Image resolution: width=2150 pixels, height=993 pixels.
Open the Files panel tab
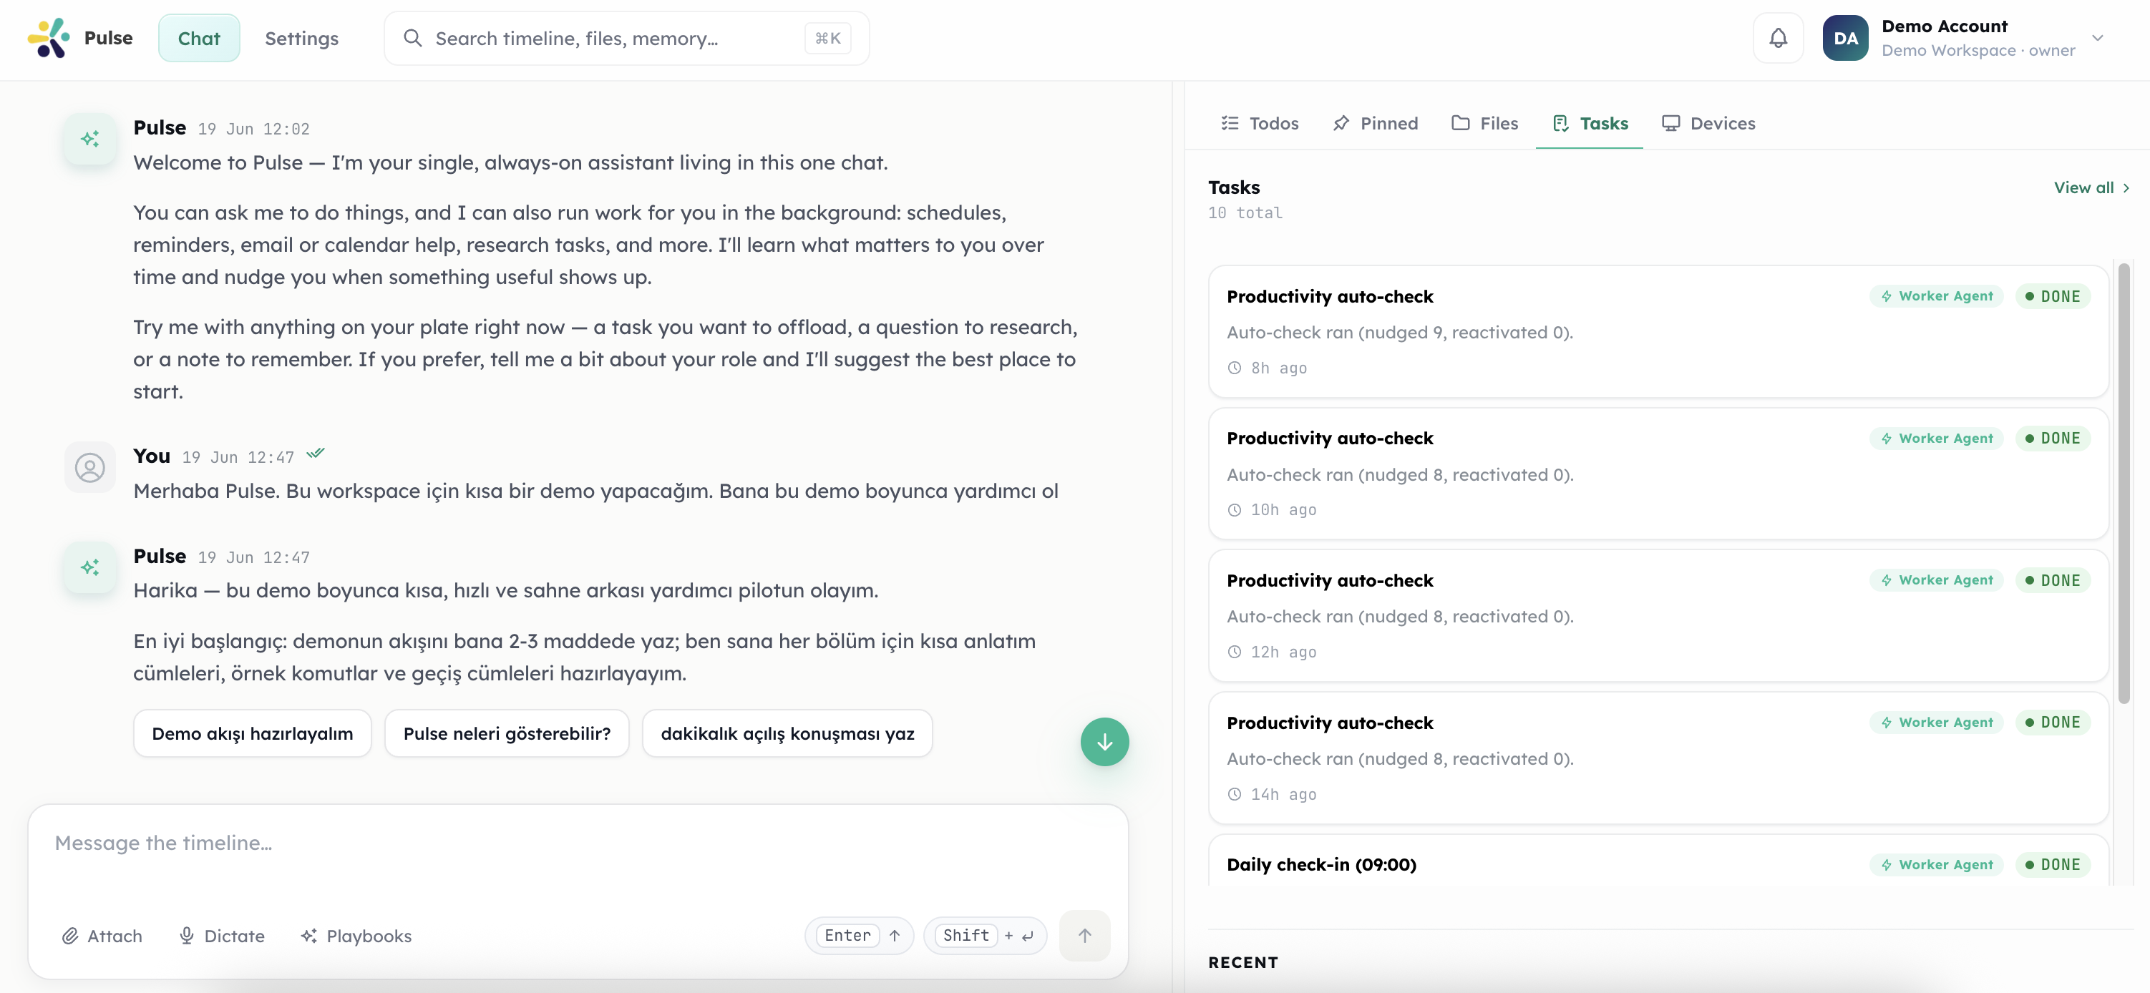1485,124
